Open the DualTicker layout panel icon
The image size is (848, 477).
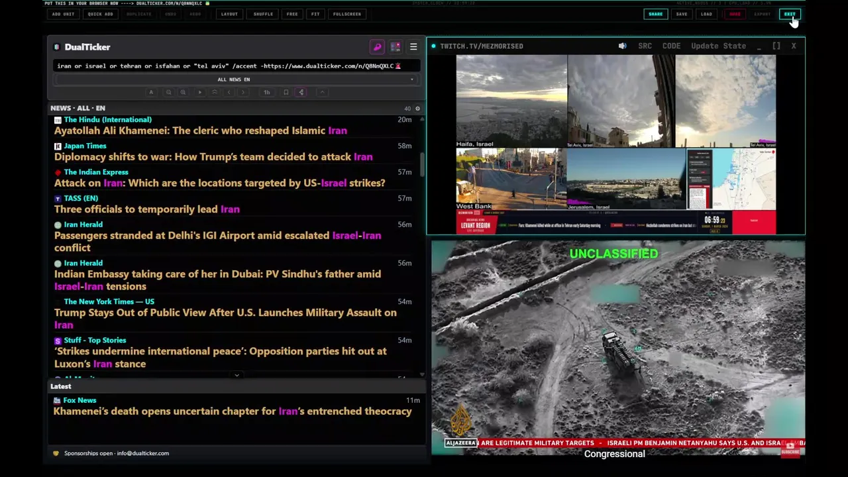click(396, 47)
